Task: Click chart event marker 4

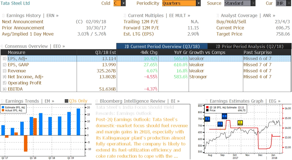Action: click(x=207, y=119)
